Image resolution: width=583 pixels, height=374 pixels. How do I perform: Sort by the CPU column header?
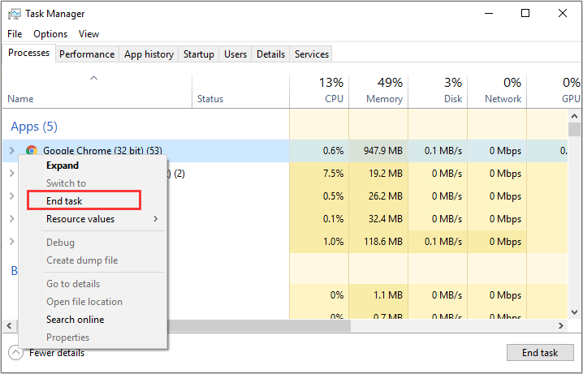[x=319, y=92]
